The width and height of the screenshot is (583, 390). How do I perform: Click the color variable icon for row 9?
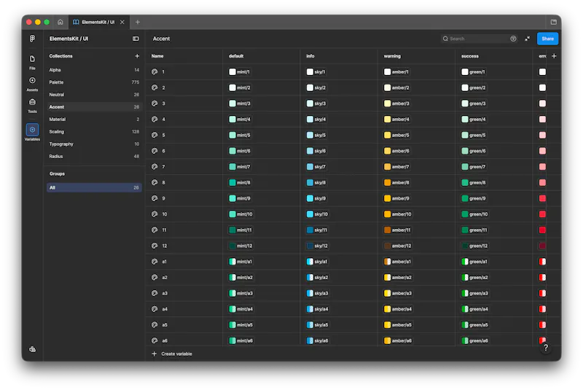154,198
